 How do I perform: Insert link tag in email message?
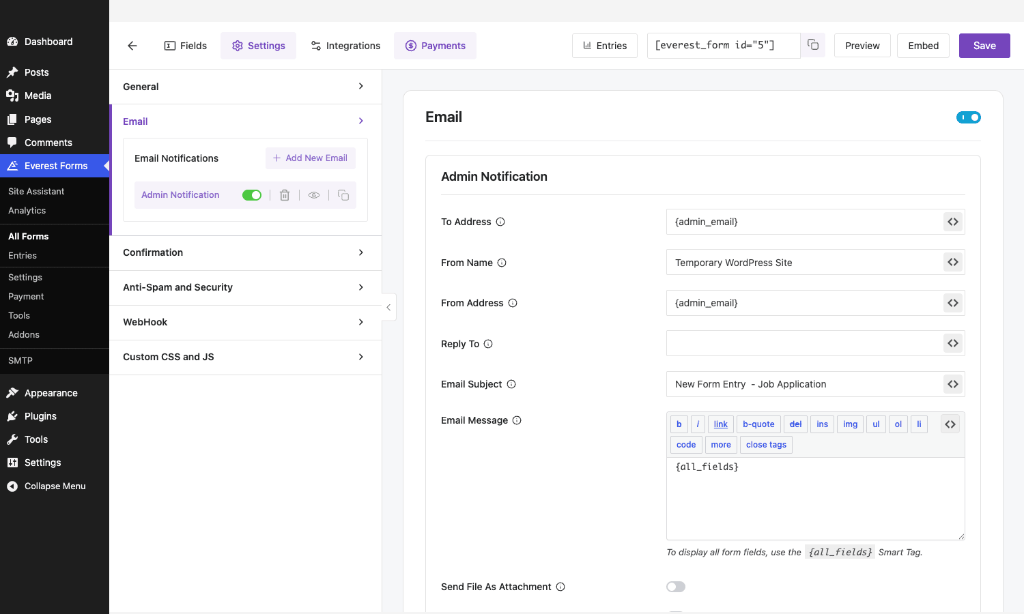click(x=721, y=424)
